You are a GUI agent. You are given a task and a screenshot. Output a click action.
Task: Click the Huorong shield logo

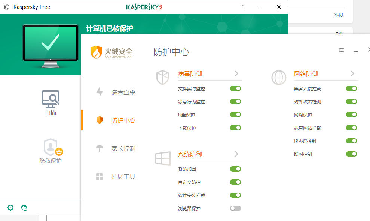point(96,52)
